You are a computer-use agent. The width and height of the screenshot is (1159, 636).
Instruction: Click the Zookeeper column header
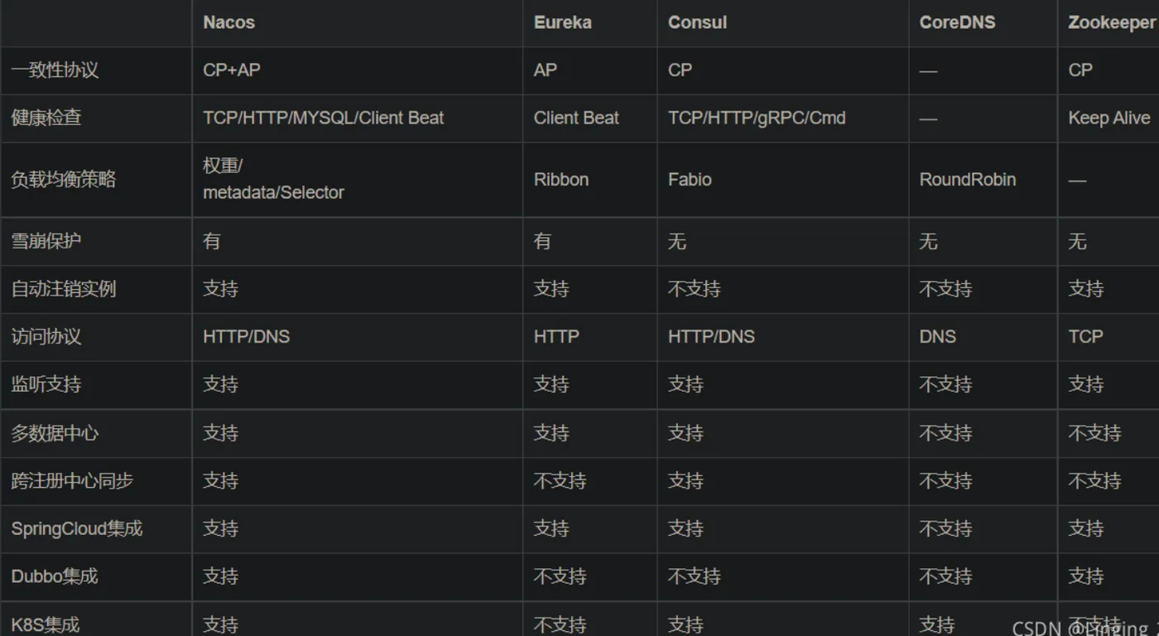click(1111, 22)
